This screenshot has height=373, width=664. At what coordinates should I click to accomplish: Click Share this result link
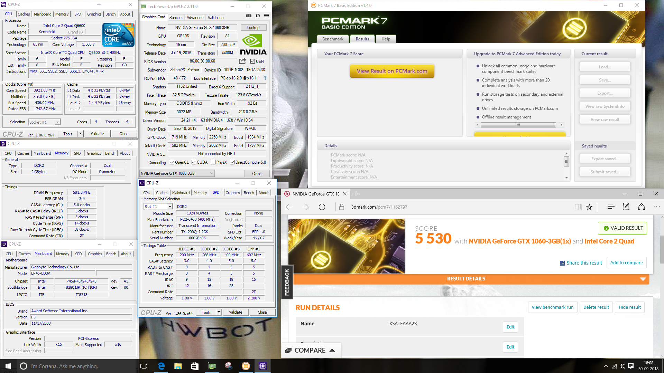581,263
